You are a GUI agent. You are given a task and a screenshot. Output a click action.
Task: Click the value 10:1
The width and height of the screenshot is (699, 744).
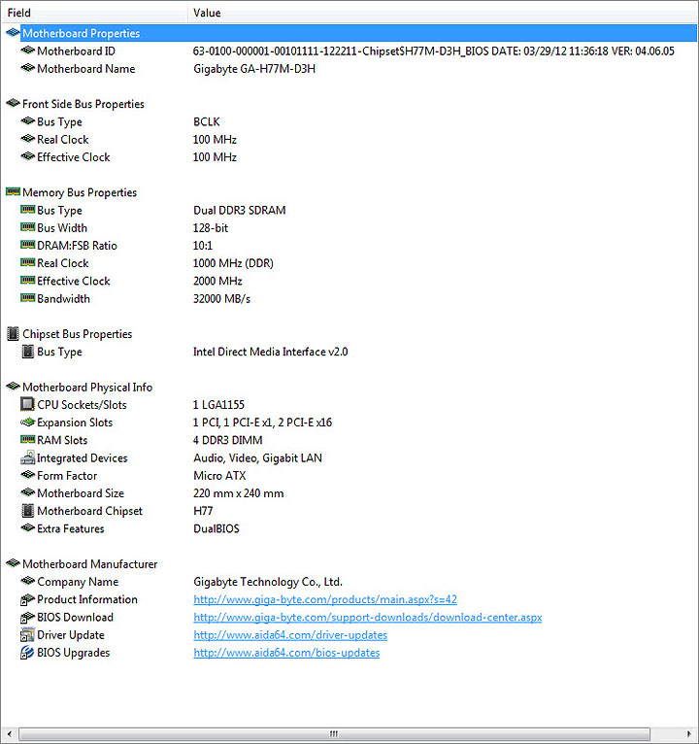[x=203, y=246]
